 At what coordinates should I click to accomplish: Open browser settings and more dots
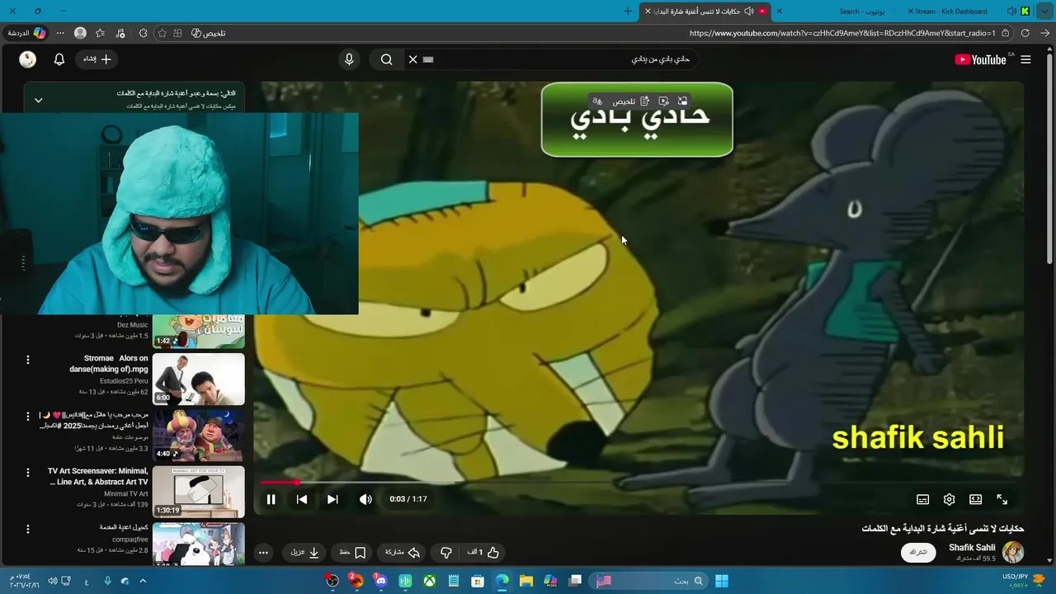tap(60, 33)
